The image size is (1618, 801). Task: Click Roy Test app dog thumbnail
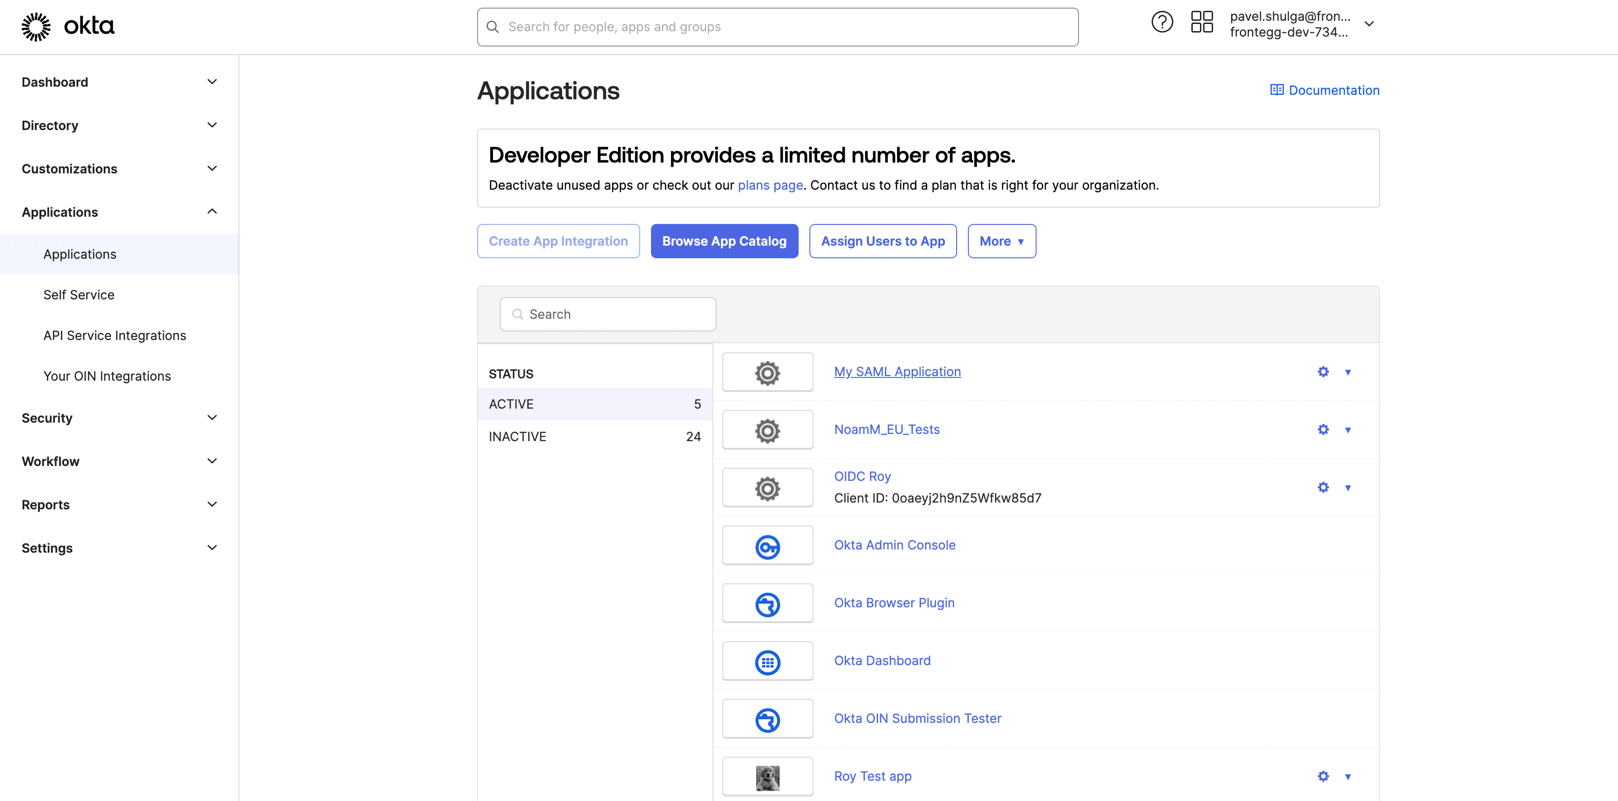coord(767,777)
